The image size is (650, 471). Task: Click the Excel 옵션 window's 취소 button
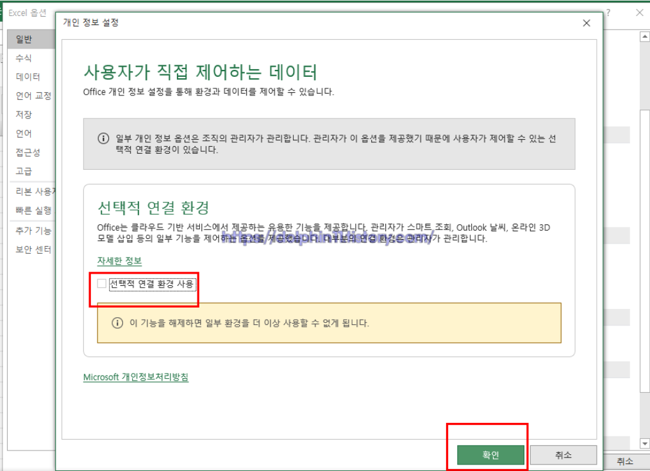(x=625, y=461)
